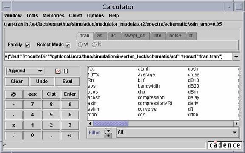Select the dB20 function
This screenshot has height=153, width=245.
click(x=194, y=86)
